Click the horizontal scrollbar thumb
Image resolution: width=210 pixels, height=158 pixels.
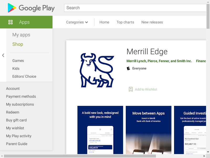(x=80, y=156)
